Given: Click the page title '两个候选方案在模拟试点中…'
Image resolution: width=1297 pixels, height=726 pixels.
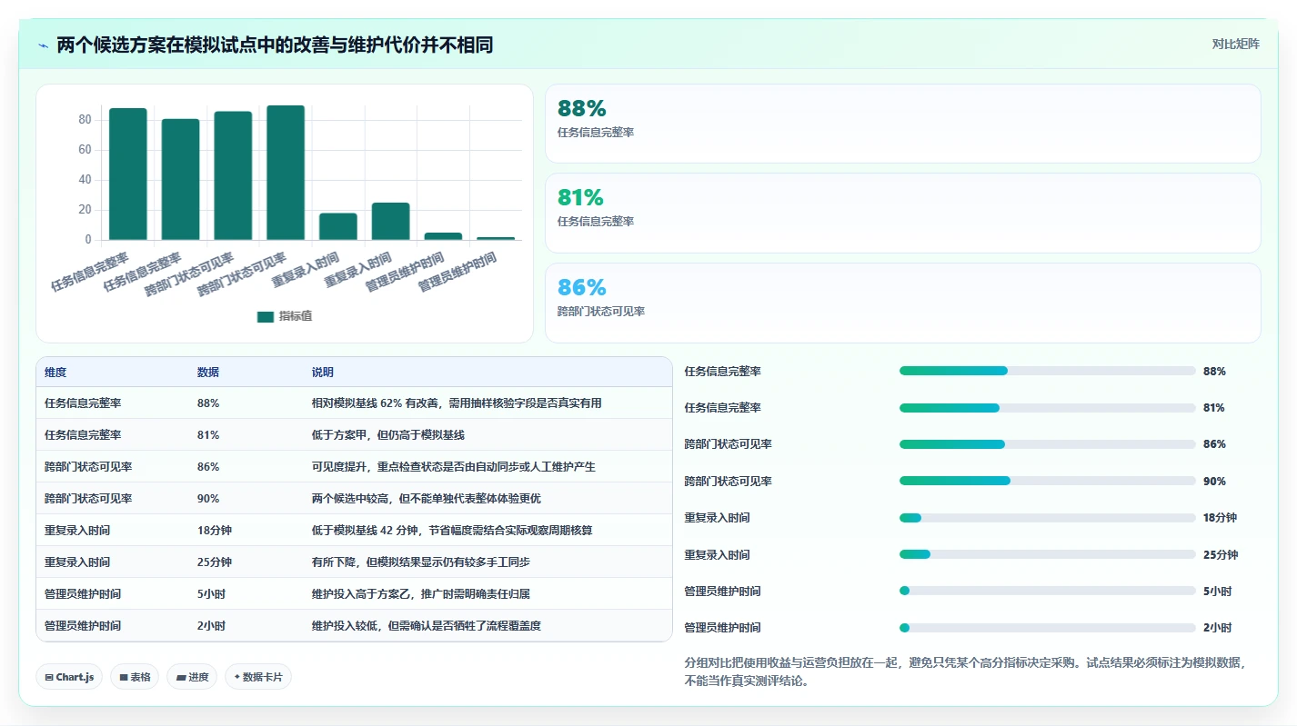Looking at the screenshot, I should 275,45.
